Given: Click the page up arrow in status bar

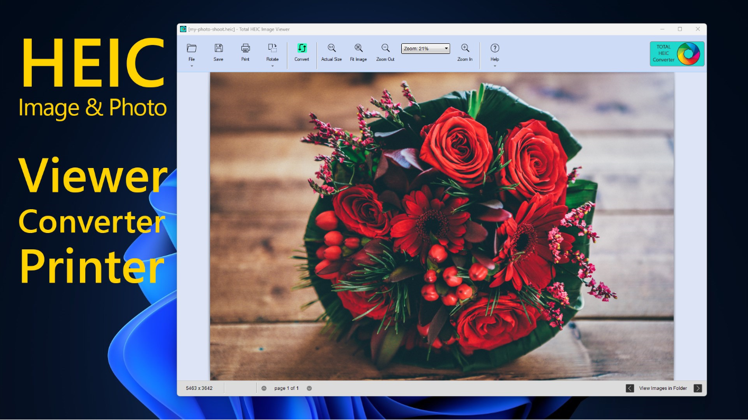Looking at the screenshot, I should (264, 388).
